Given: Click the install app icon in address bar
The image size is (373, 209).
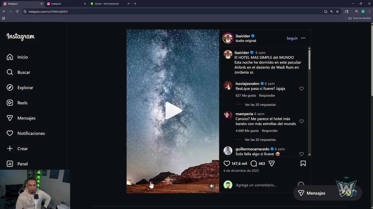Looking at the screenshot, I should (x=326, y=12).
